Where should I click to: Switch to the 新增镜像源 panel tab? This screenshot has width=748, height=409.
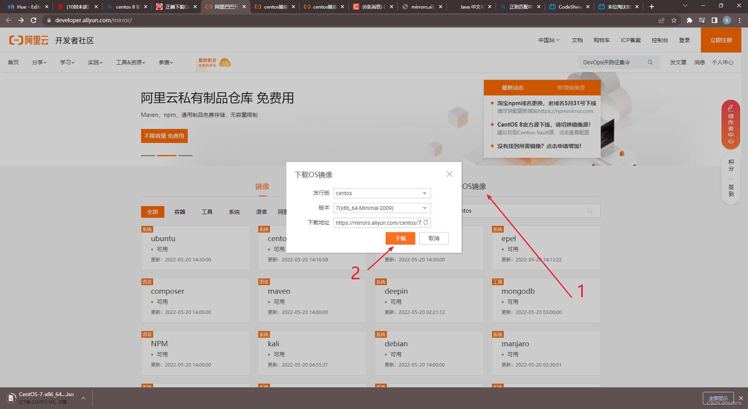(571, 88)
